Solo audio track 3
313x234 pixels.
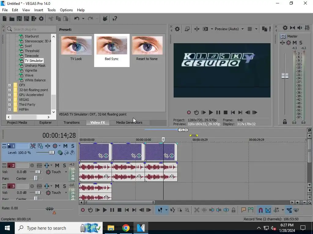tap(64, 186)
